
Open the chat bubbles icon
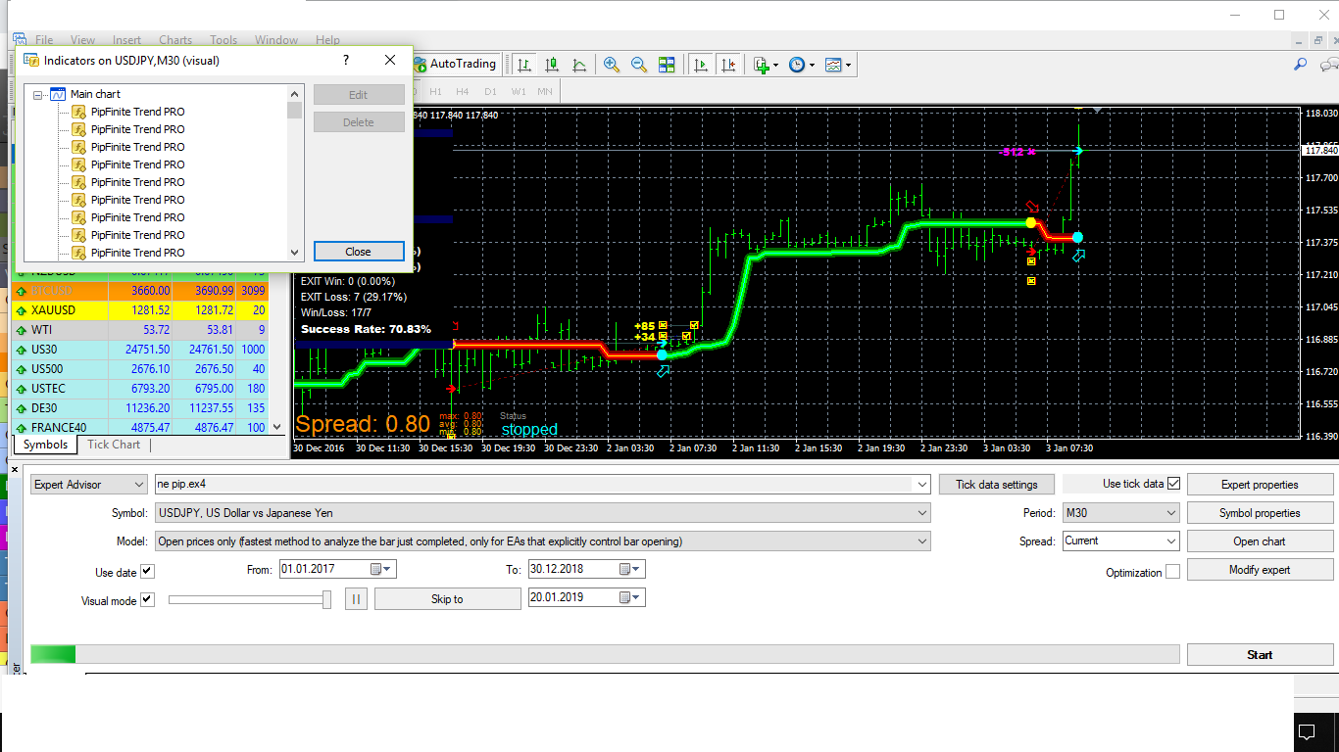1329,65
